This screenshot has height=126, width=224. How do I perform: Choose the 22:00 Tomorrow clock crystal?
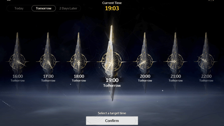[x=206, y=62]
